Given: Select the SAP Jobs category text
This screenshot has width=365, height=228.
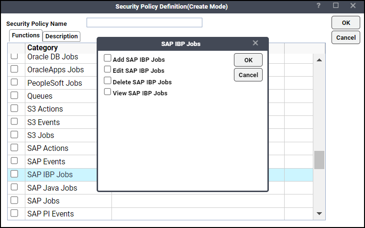Looking at the screenshot, I should (44, 201).
